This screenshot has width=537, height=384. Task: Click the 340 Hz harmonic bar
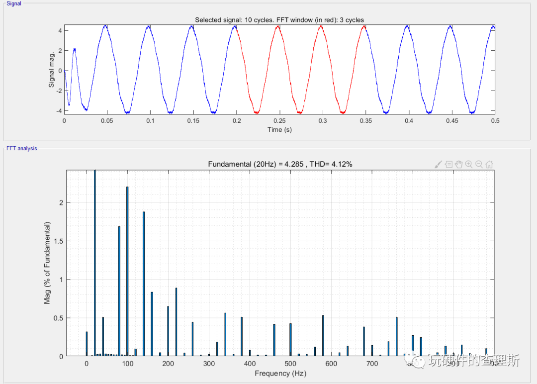(225, 335)
